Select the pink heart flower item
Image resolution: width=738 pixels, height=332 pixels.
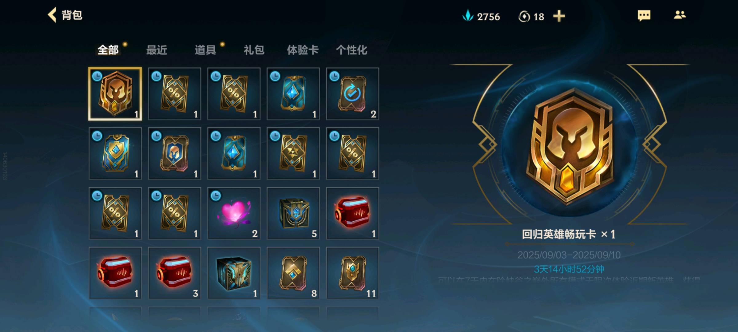click(x=234, y=213)
